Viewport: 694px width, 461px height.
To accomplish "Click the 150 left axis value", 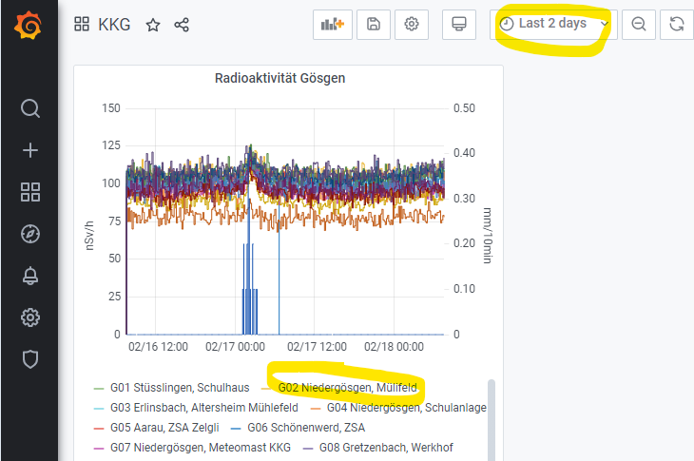I will (110, 108).
